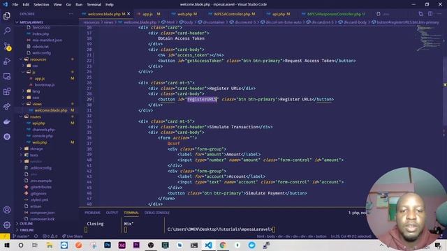Open Docker view in activity bar
Image resolution: width=447 pixels, height=251 pixels.
coord(7,121)
